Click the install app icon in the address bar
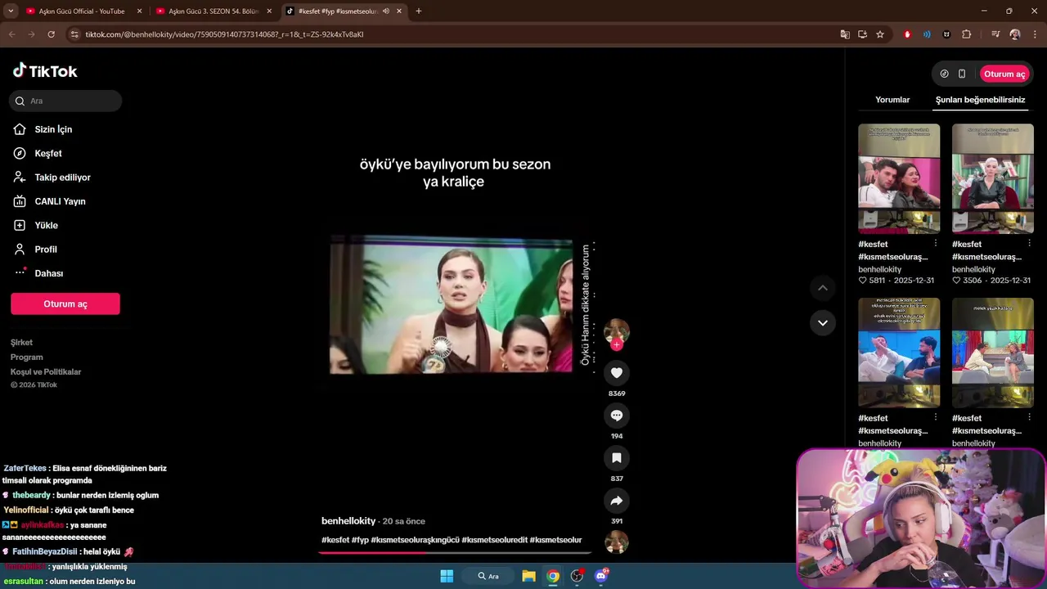The width and height of the screenshot is (1047, 589). coord(862,34)
